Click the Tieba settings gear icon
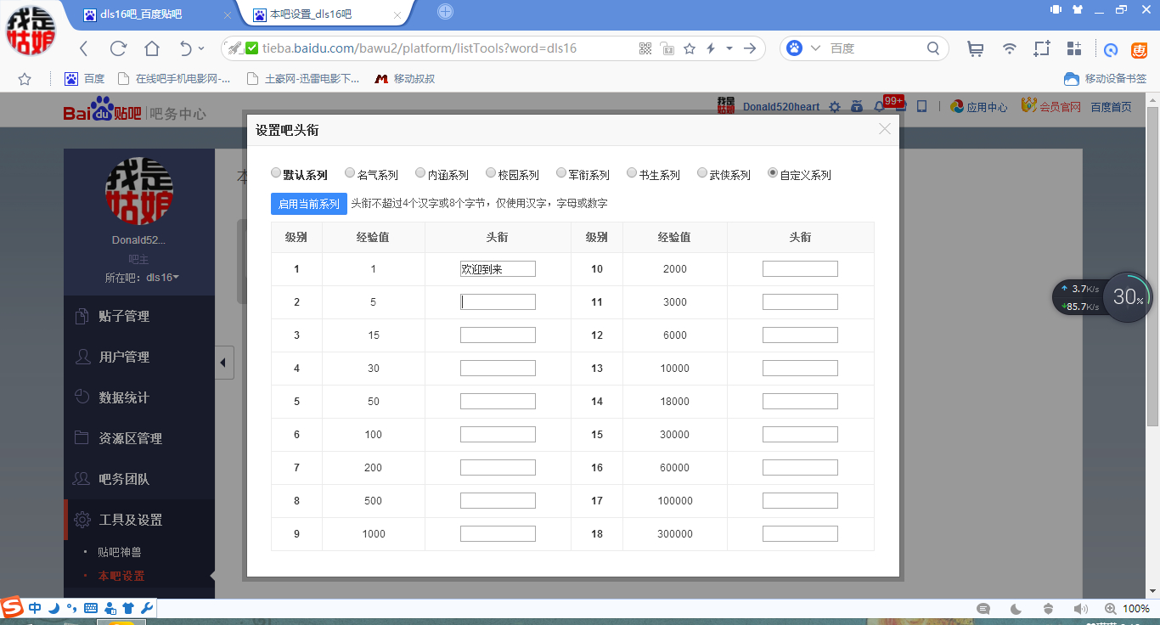The height and width of the screenshot is (625, 1160). click(835, 107)
